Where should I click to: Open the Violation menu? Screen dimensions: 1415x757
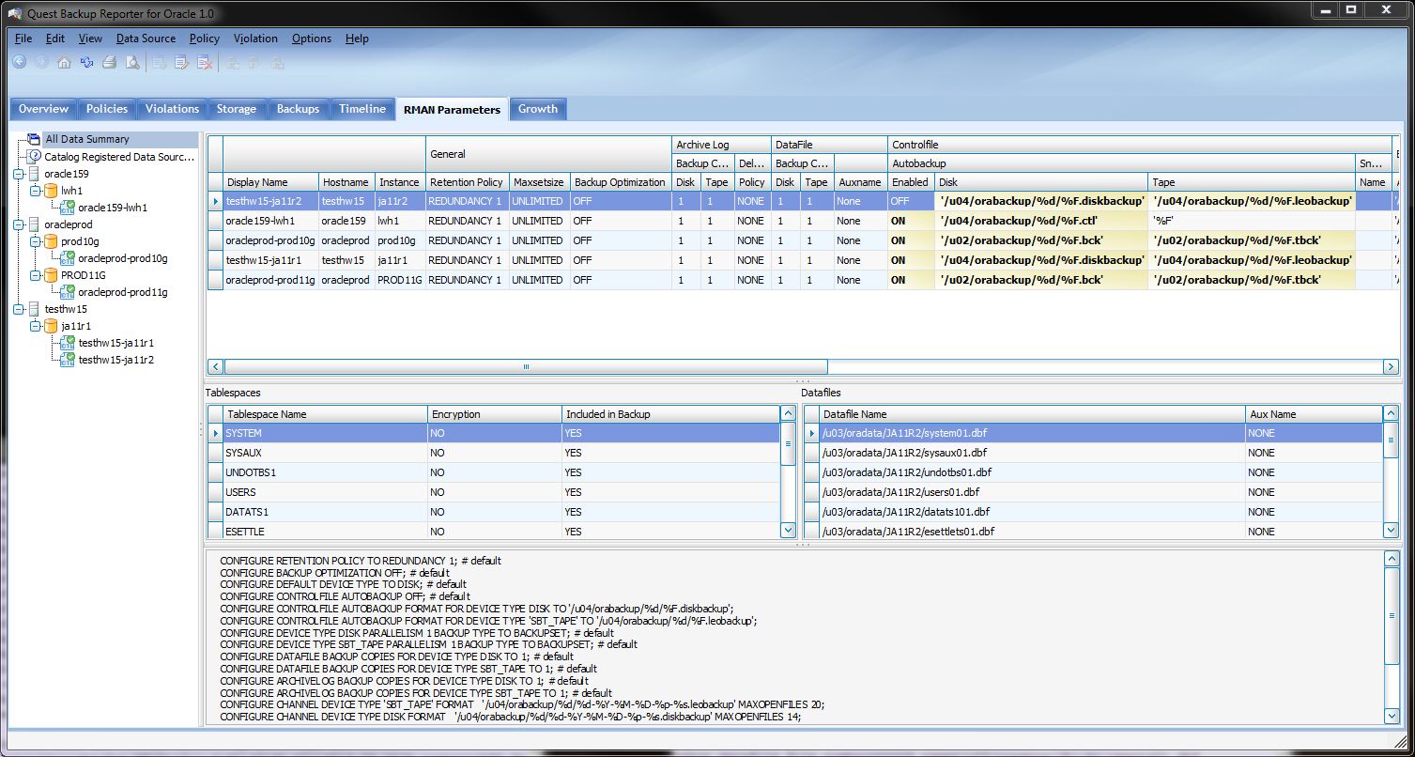coord(255,39)
